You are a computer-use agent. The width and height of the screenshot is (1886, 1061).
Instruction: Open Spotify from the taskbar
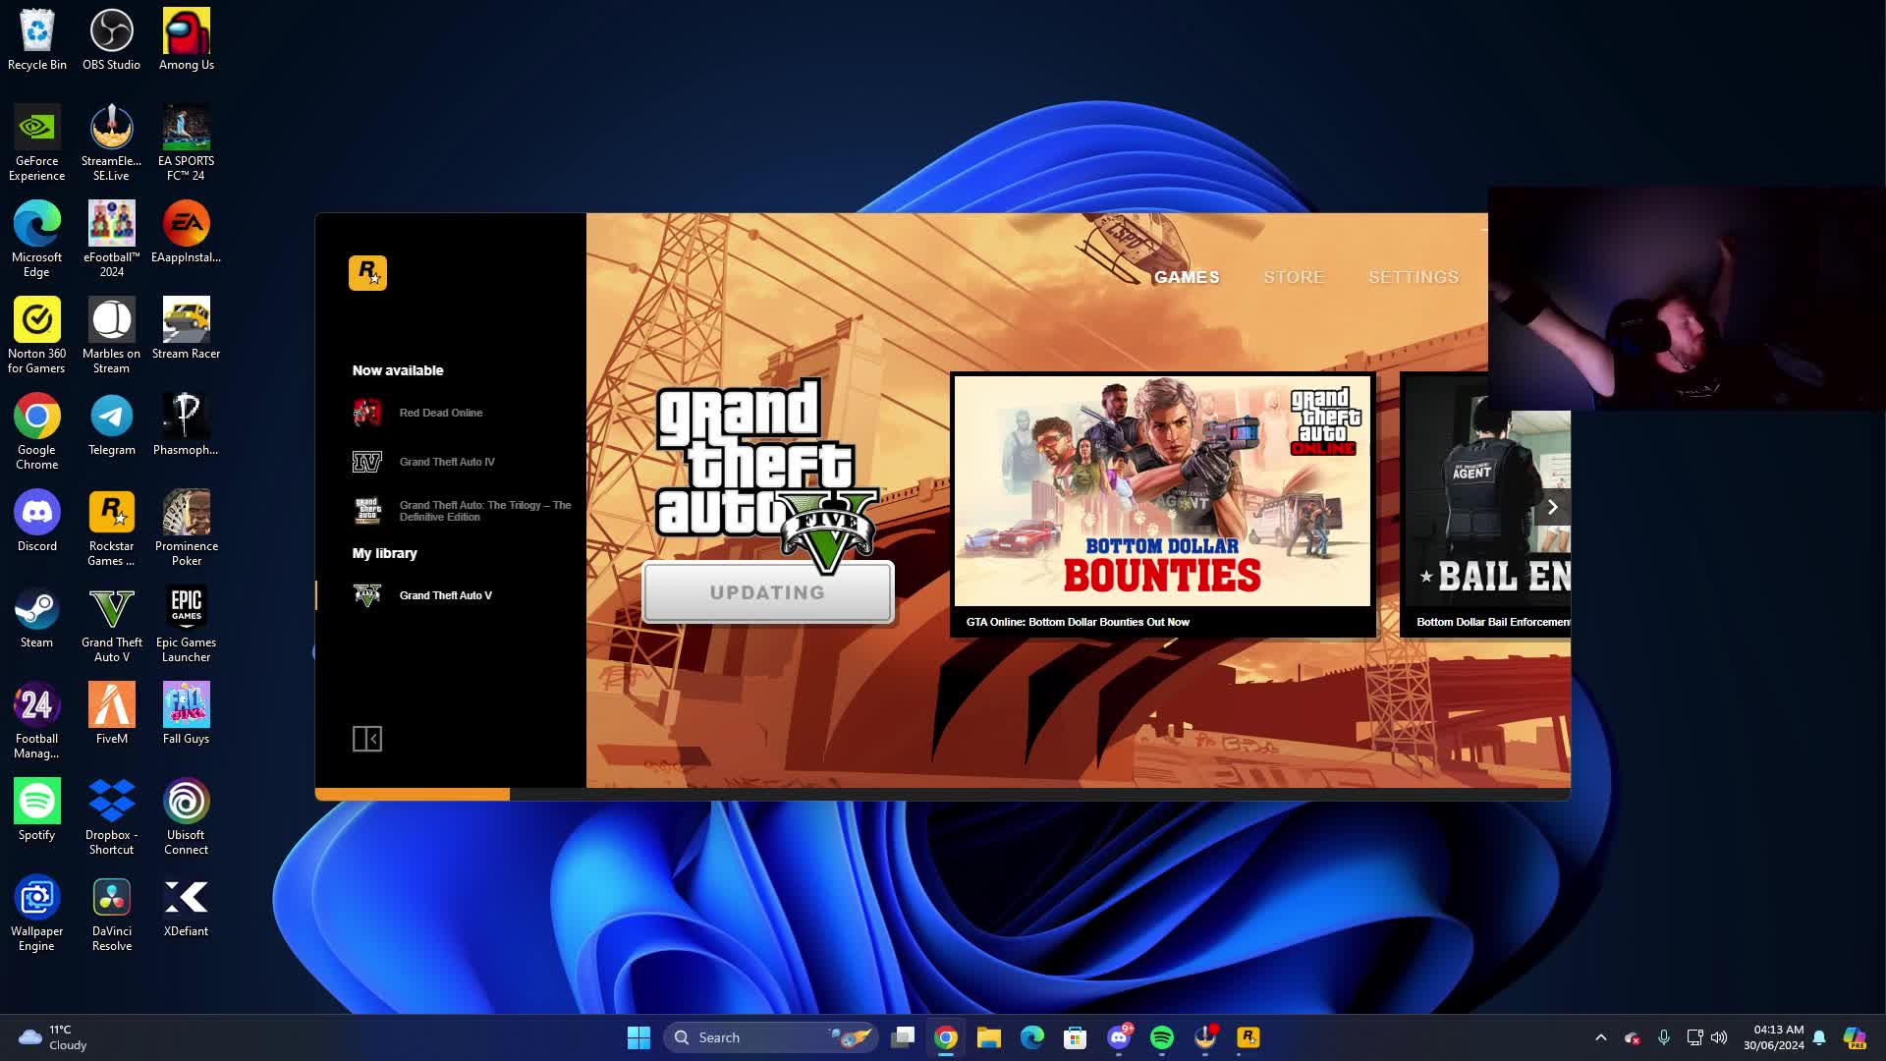pos(1162,1037)
